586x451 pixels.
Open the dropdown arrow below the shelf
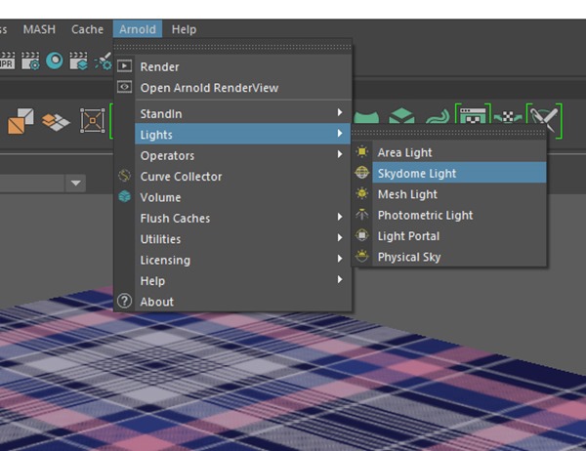click(x=76, y=184)
